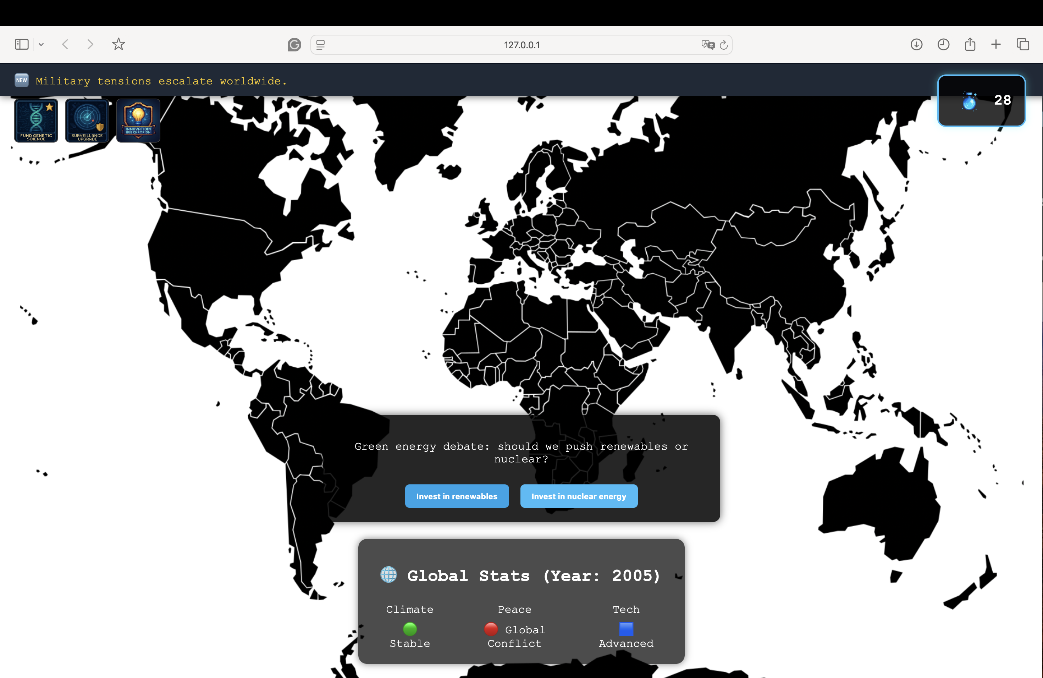The width and height of the screenshot is (1043, 678).
Task: Click the blue potion resource counter
Action: click(982, 100)
